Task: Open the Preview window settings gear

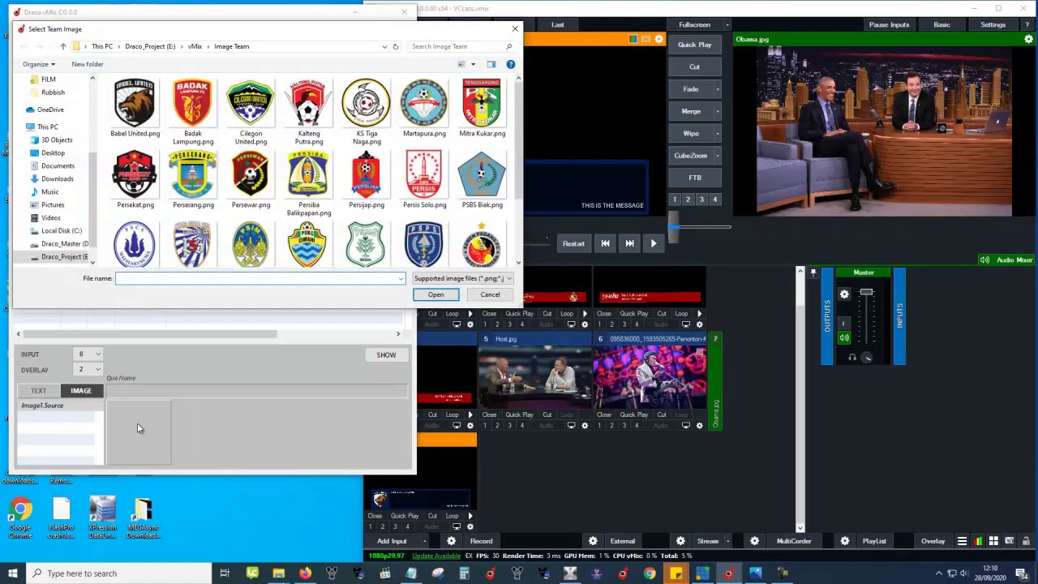Action: 658,39
